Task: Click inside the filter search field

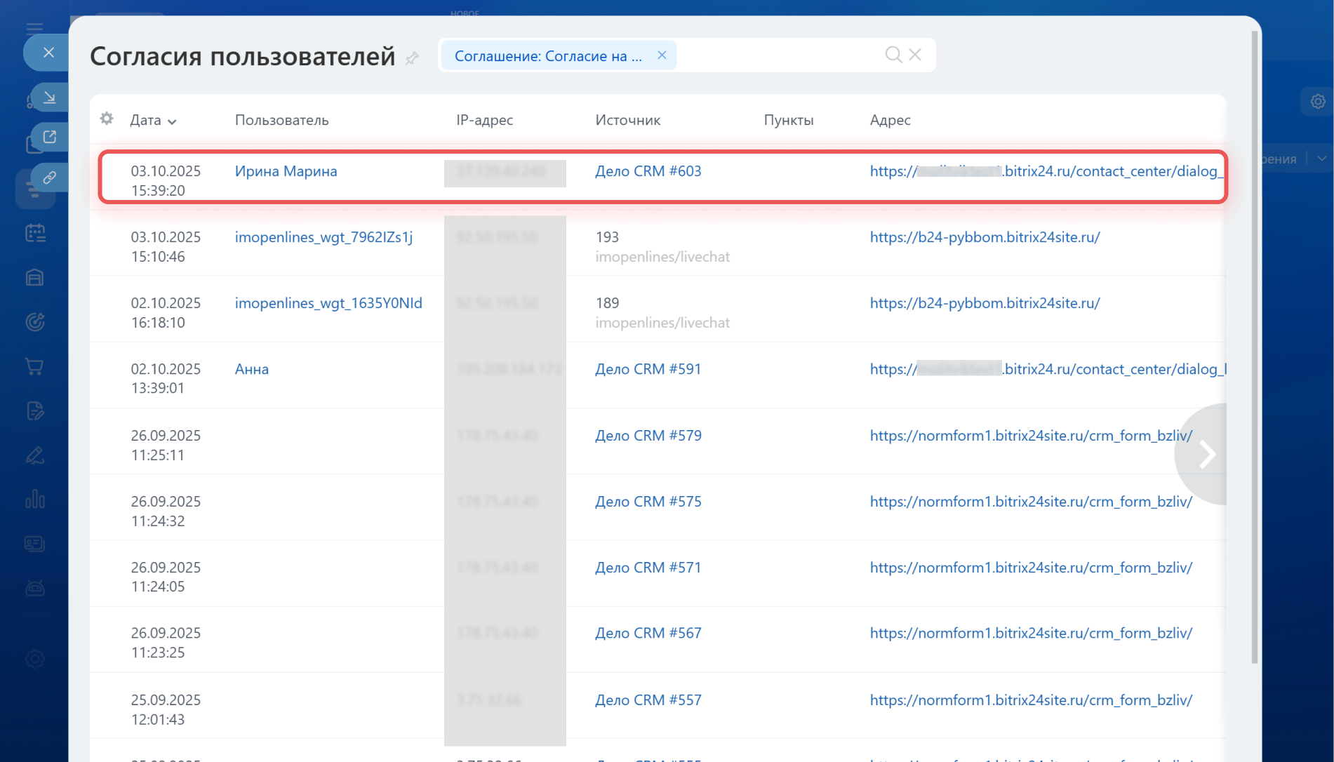Action: [x=779, y=55]
